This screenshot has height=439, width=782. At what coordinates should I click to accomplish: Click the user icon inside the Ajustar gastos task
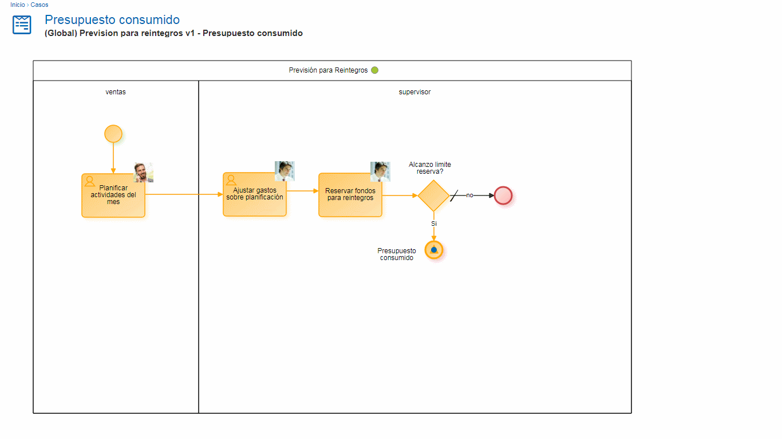pos(231,180)
